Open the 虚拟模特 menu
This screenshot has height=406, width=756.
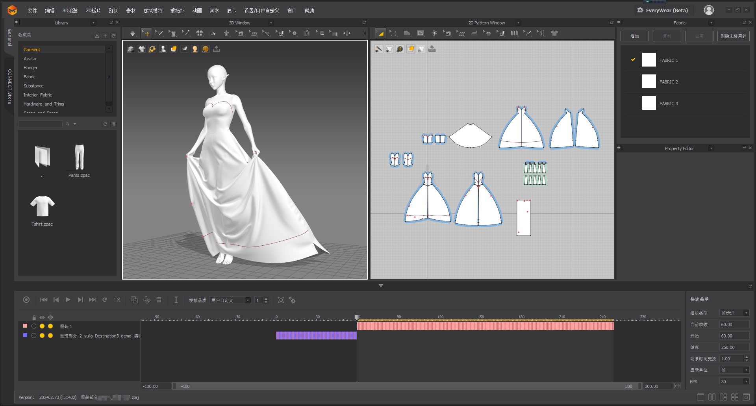(x=153, y=11)
